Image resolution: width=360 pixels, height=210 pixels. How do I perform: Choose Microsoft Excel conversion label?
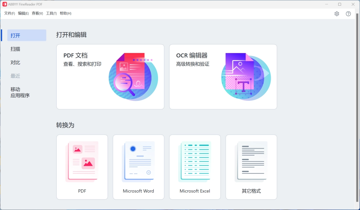pos(195,191)
